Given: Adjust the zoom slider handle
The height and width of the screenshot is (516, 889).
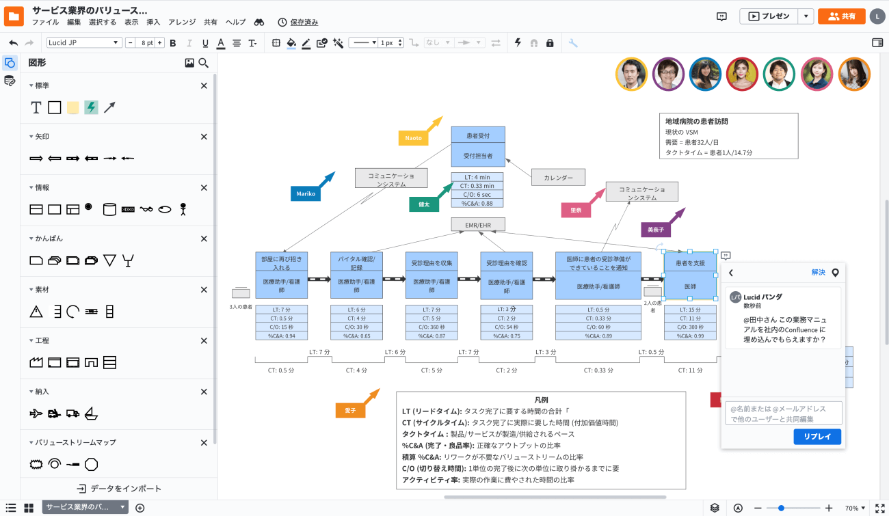Looking at the screenshot, I should (781, 508).
